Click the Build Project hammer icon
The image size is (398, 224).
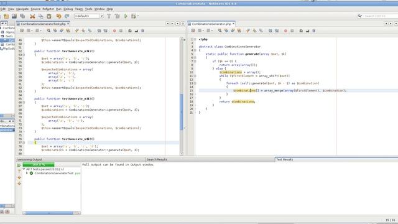pos(109,16)
